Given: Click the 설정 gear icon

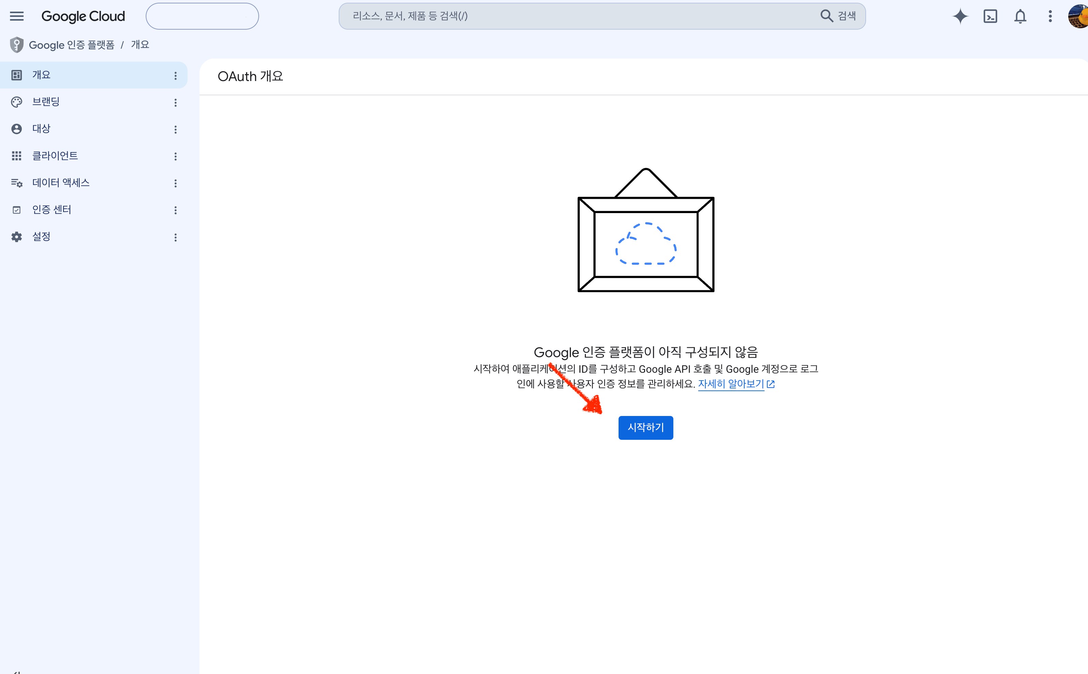Looking at the screenshot, I should [16, 237].
